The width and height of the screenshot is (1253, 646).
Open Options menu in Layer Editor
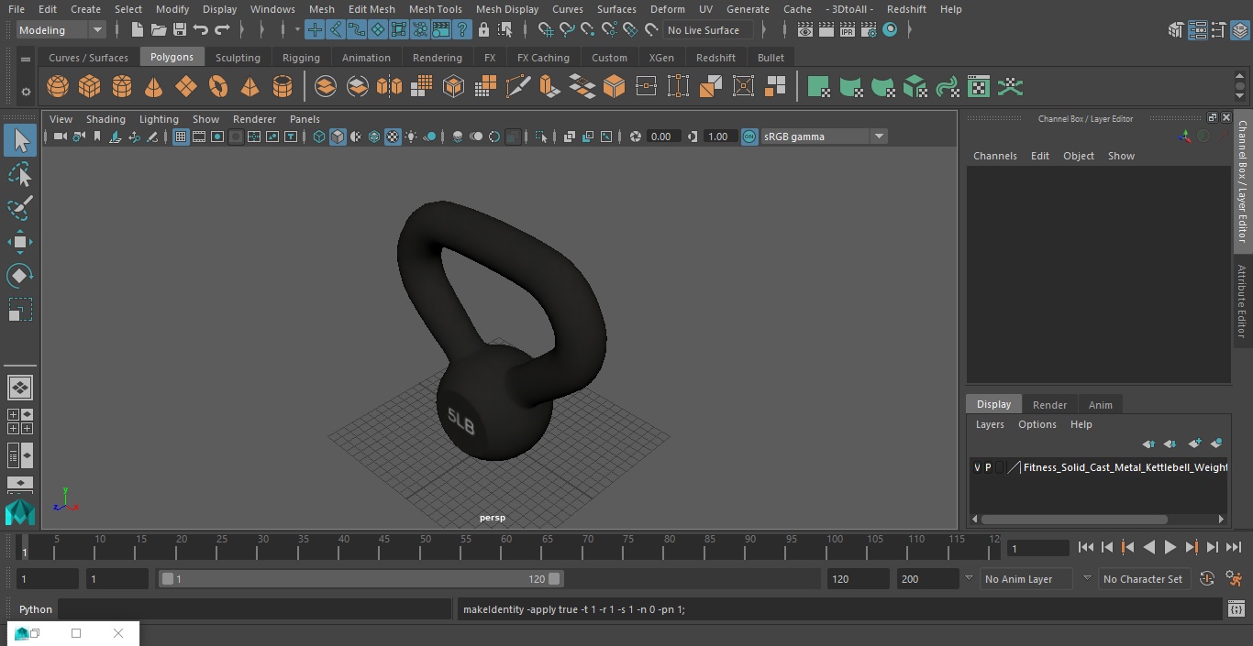[x=1037, y=424]
